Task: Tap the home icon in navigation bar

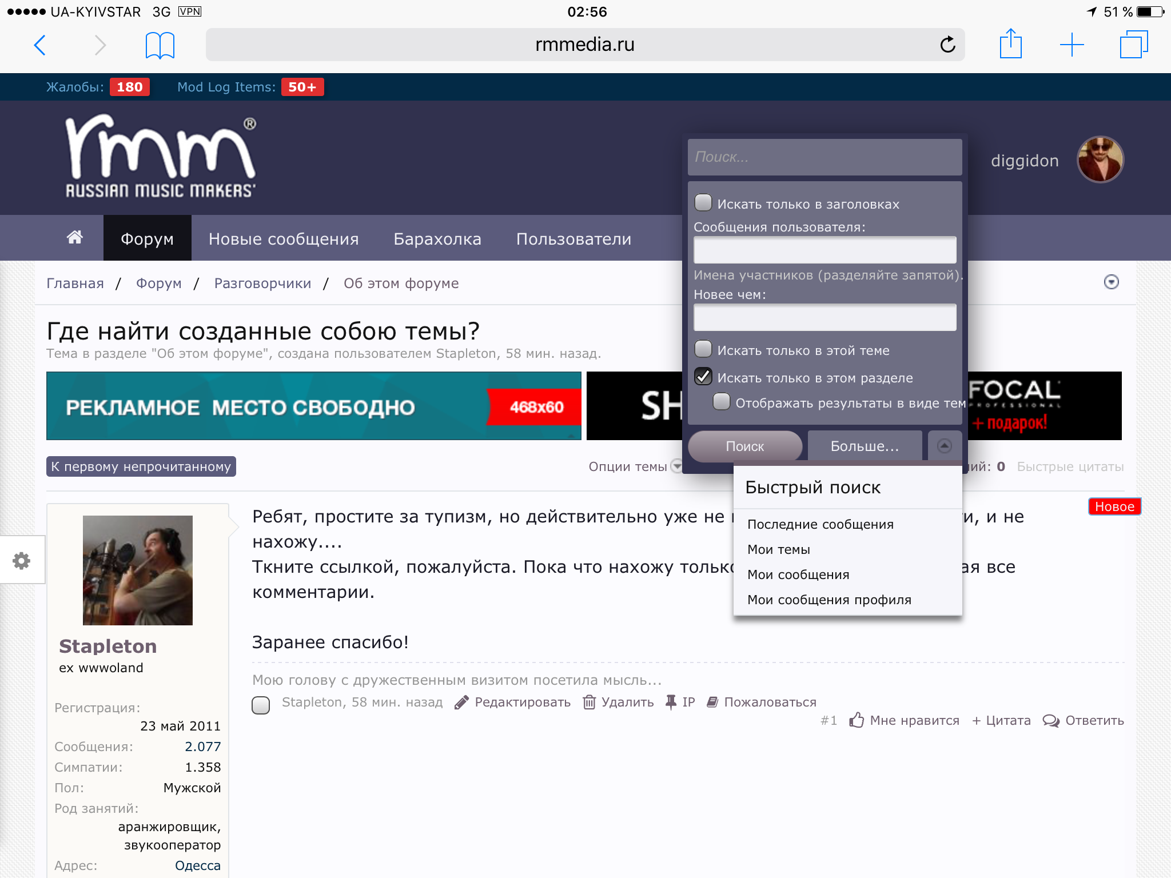Action: tap(75, 238)
